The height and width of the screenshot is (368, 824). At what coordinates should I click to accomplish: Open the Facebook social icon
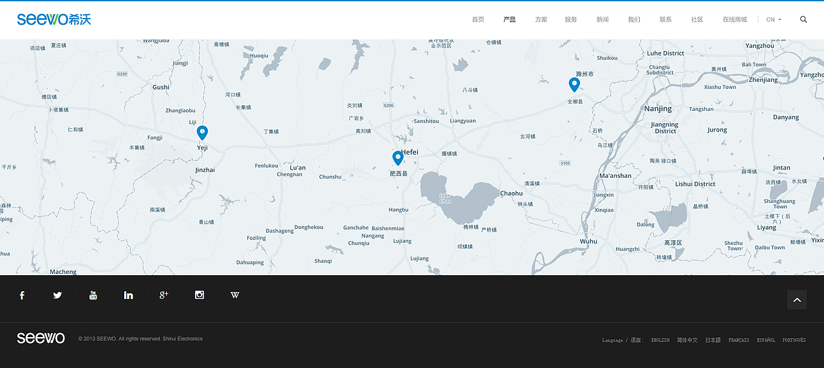(22, 295)
